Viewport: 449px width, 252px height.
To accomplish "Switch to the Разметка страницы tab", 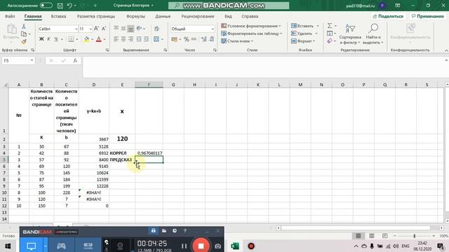I will [x=96, y=16].
